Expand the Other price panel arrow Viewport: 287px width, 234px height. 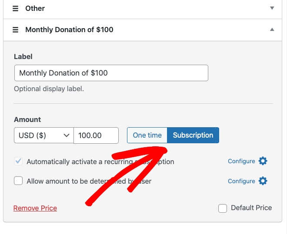[x=272, y=8]
